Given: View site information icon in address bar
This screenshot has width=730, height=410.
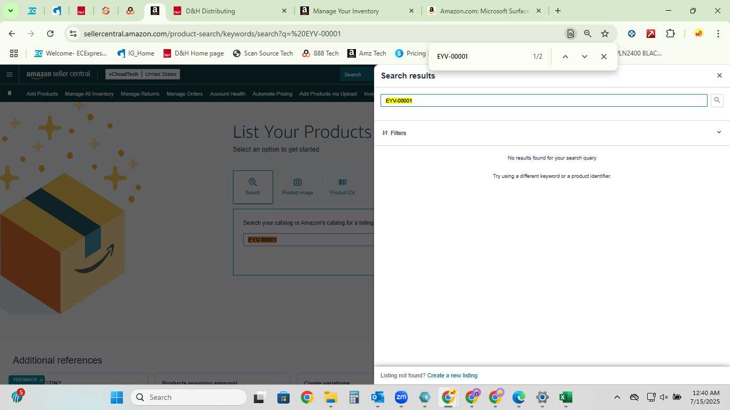Looking at the screenshot, I should tap(73, 34).
